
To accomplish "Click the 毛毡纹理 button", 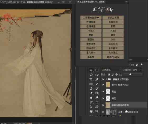I will pyautogui.click(x=113, y=22).
